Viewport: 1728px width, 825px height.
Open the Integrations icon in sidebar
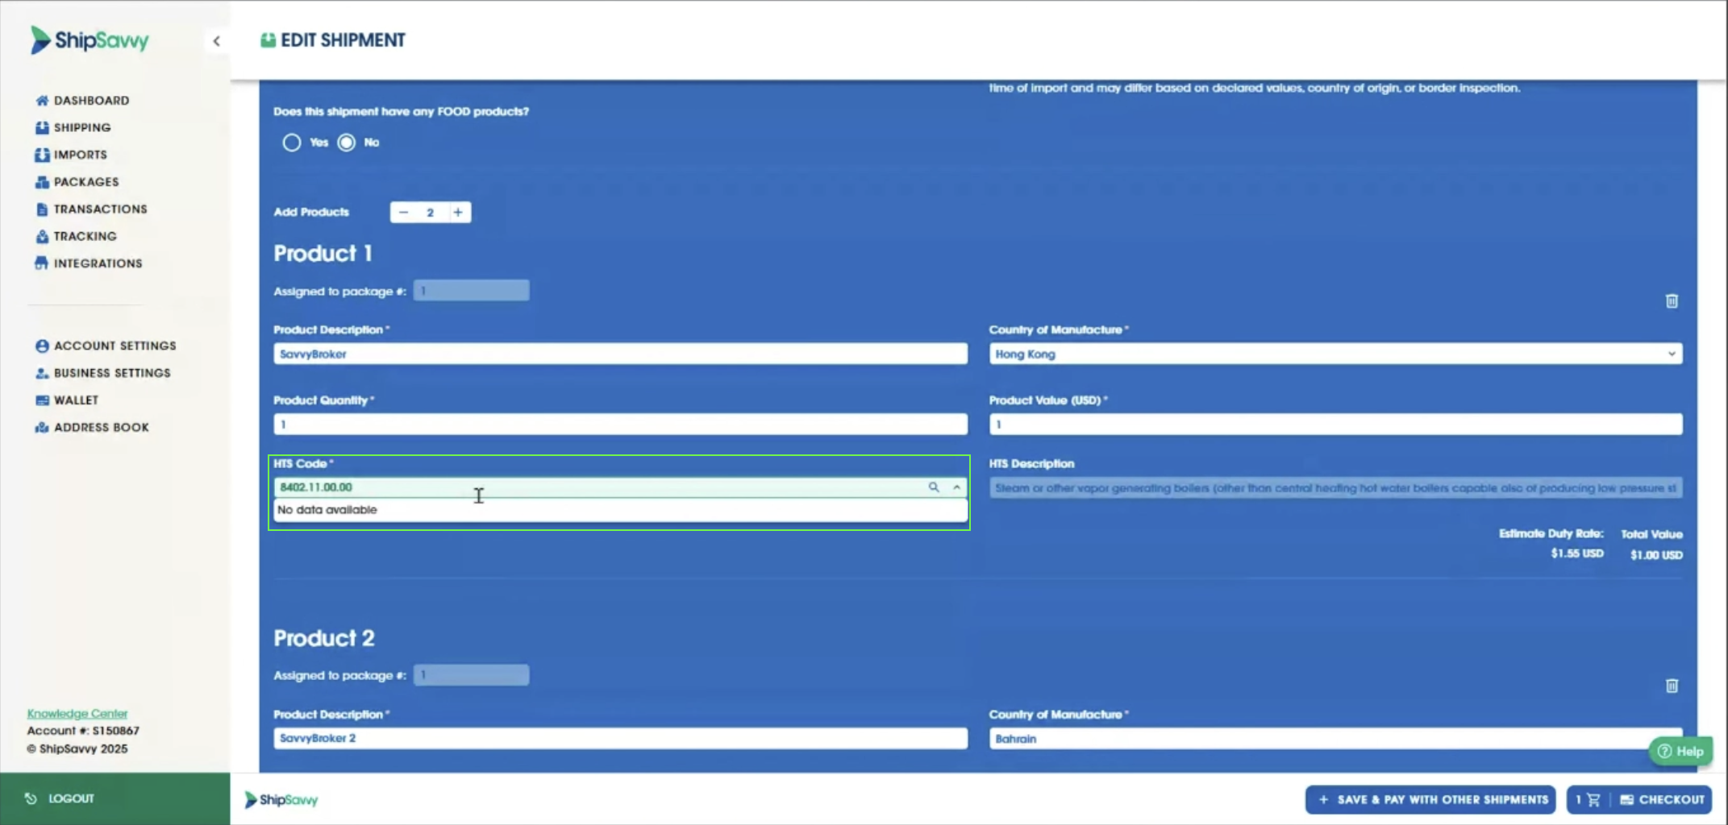[42, 263]
